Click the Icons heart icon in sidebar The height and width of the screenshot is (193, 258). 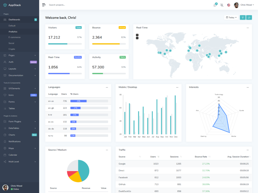(x=5, y=95)
